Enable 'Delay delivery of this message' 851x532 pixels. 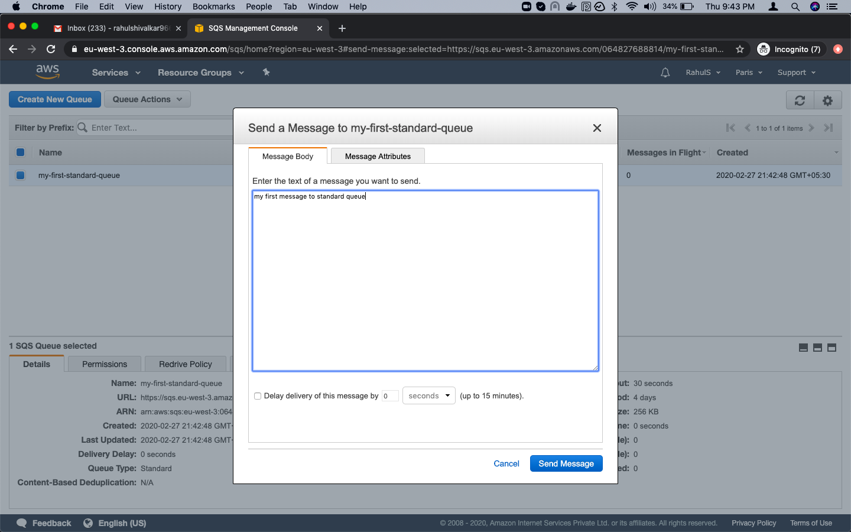(x=258, y=396)
